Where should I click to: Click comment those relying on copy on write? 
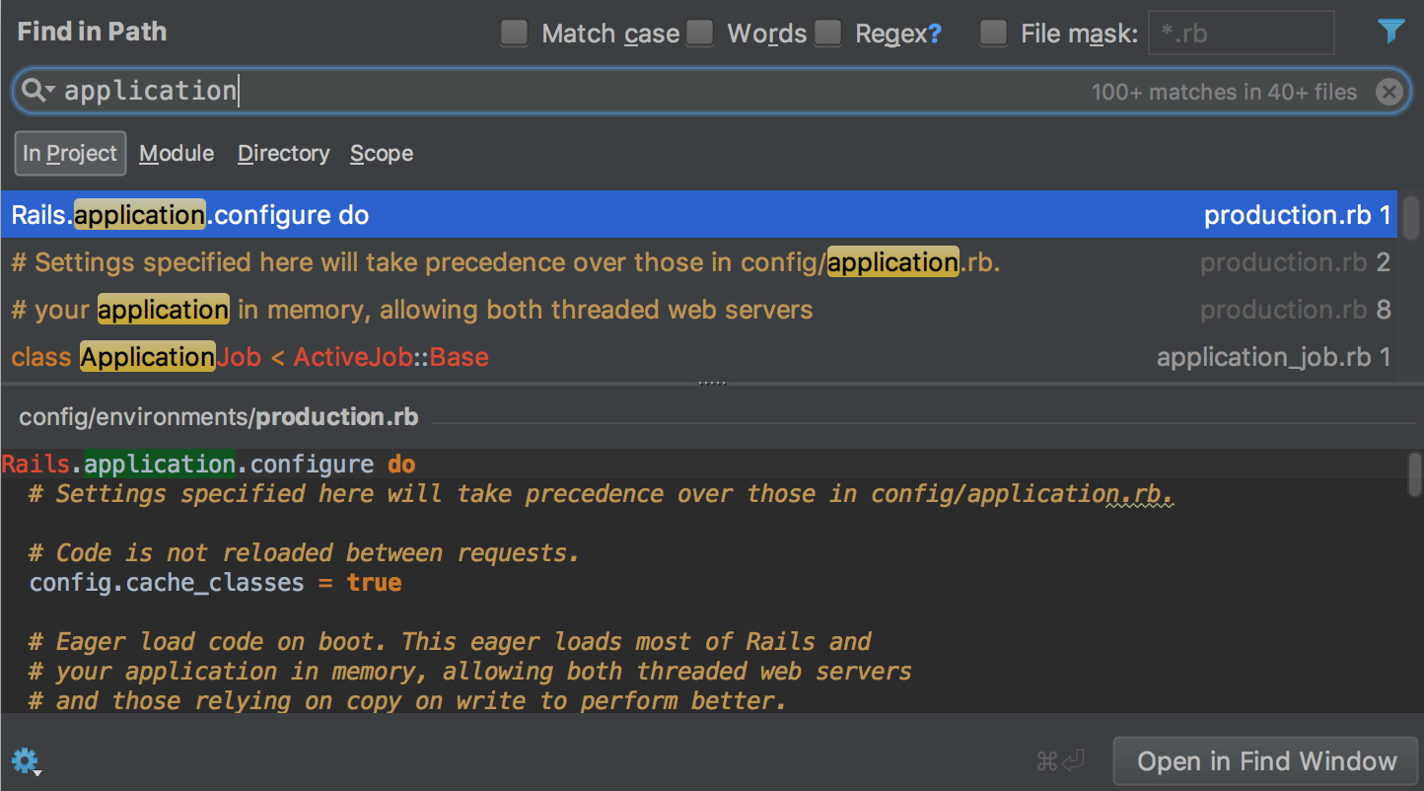[x=407, y=700]
